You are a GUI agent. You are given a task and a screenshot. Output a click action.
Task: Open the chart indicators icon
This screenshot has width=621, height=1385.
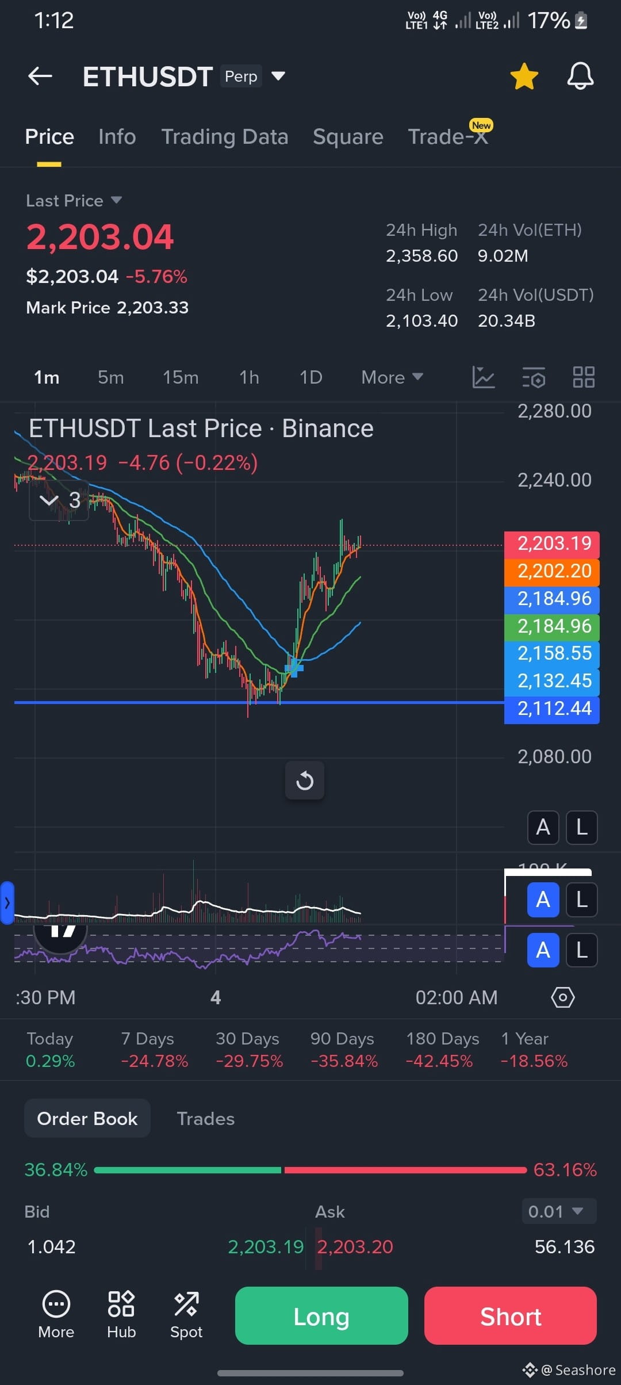pyautogui.click(x=484, y=377)
